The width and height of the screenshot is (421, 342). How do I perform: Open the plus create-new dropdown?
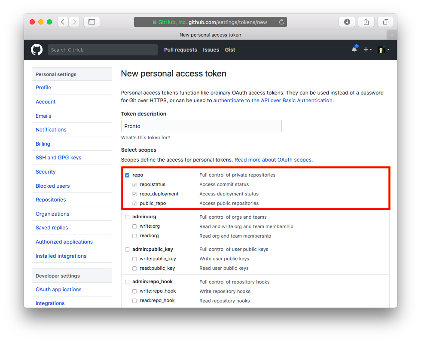pos(367,49)
